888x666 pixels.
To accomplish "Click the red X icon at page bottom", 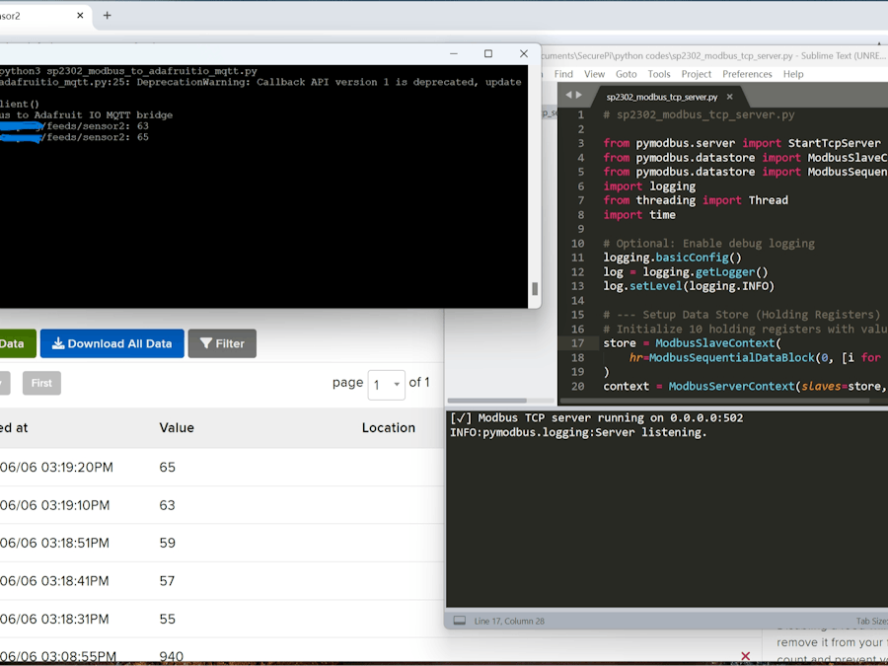I will 745,656.
